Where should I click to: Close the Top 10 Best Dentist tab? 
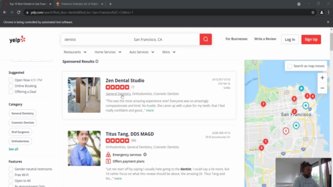coord(50,4)
